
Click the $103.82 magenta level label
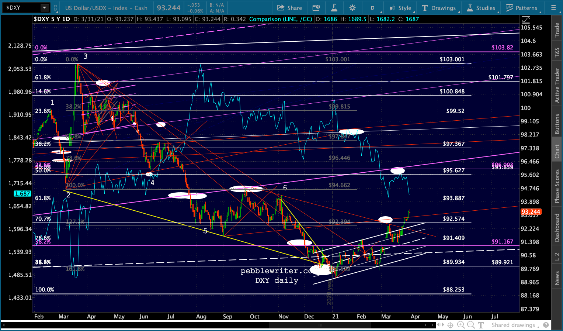(502, 48)
